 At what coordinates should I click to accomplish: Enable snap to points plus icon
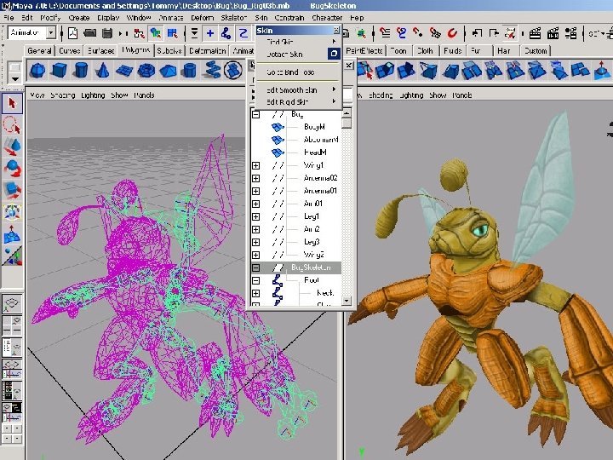pyautogui.click(x=210, y=33)
